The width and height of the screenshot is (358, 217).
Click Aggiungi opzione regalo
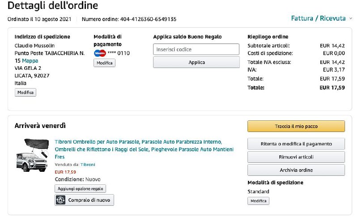pos(80,189)
